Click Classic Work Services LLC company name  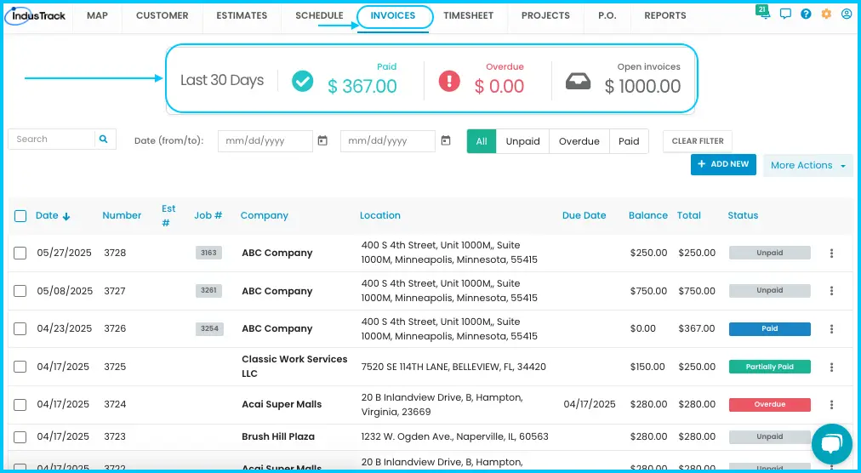(x=295, y=367)
